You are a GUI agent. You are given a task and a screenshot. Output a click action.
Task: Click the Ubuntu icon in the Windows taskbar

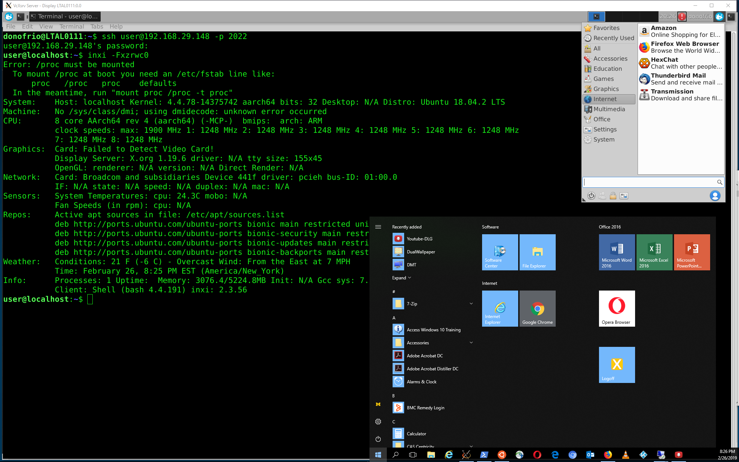pos(502,455)
